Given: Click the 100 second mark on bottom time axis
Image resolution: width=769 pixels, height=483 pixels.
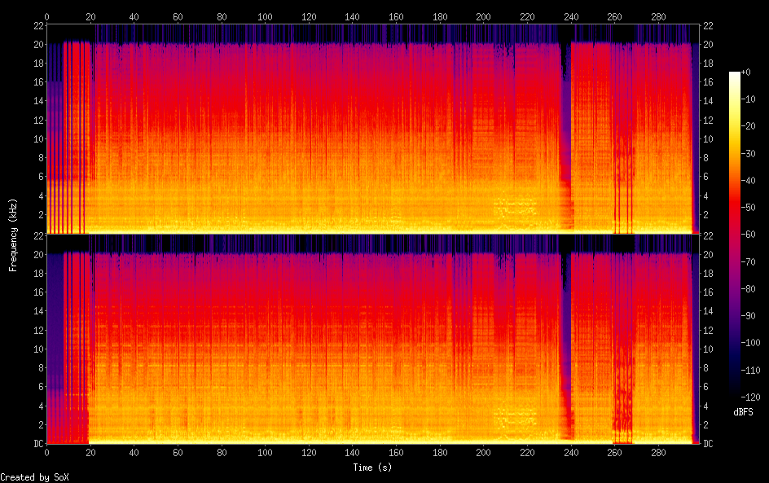Looking at the screenshot, I should 265,452.
